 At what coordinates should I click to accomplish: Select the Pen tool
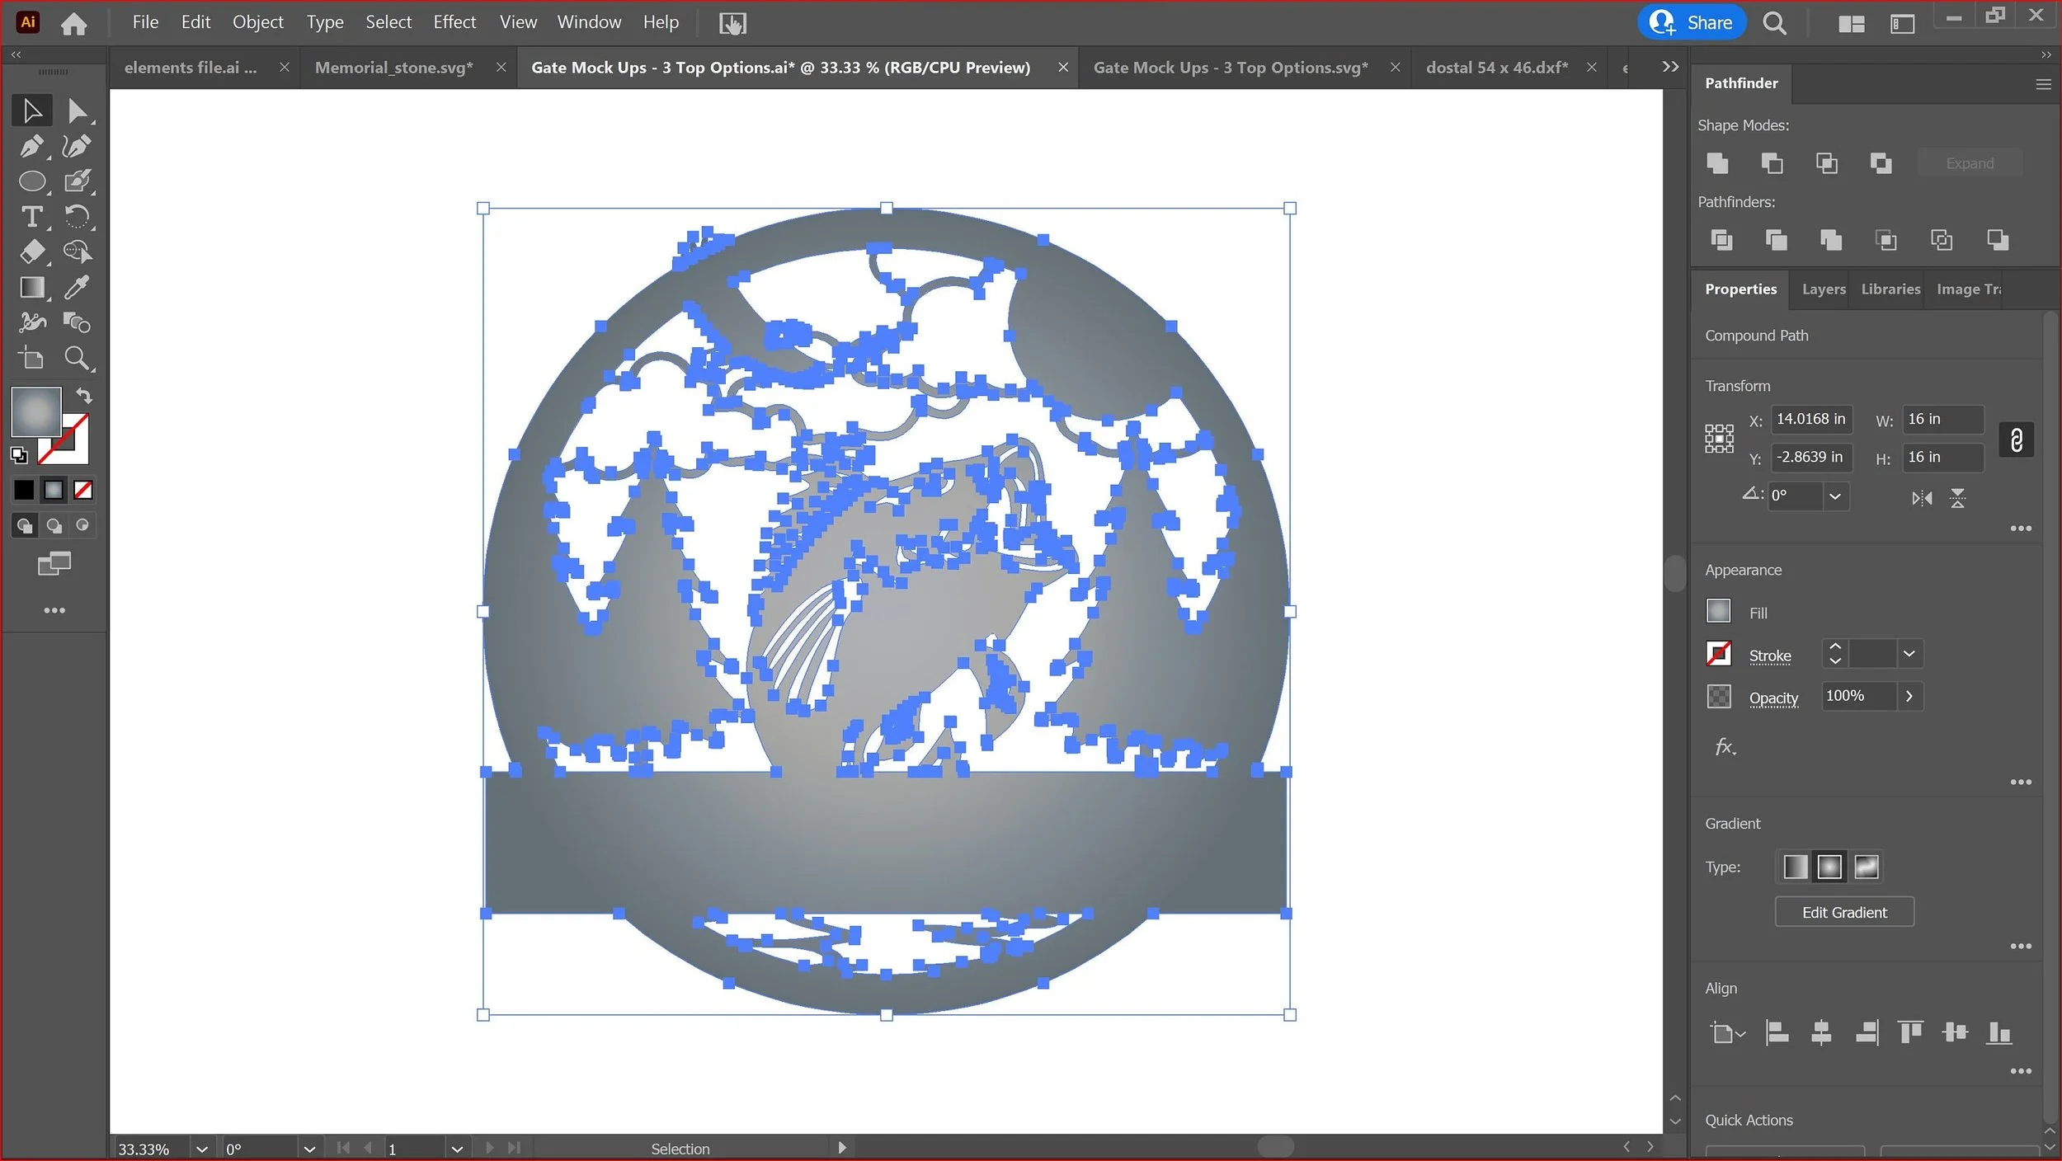click(31, 146)
